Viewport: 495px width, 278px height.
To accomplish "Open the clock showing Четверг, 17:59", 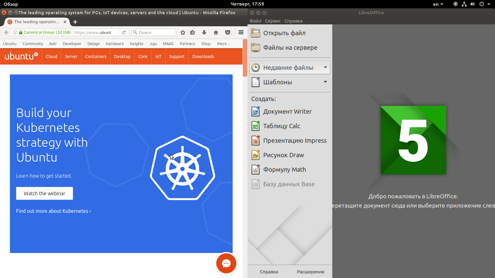I will pos(247,4).
